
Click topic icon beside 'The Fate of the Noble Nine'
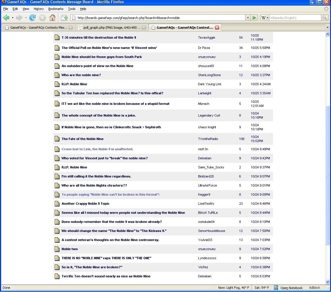coord(57,139)
